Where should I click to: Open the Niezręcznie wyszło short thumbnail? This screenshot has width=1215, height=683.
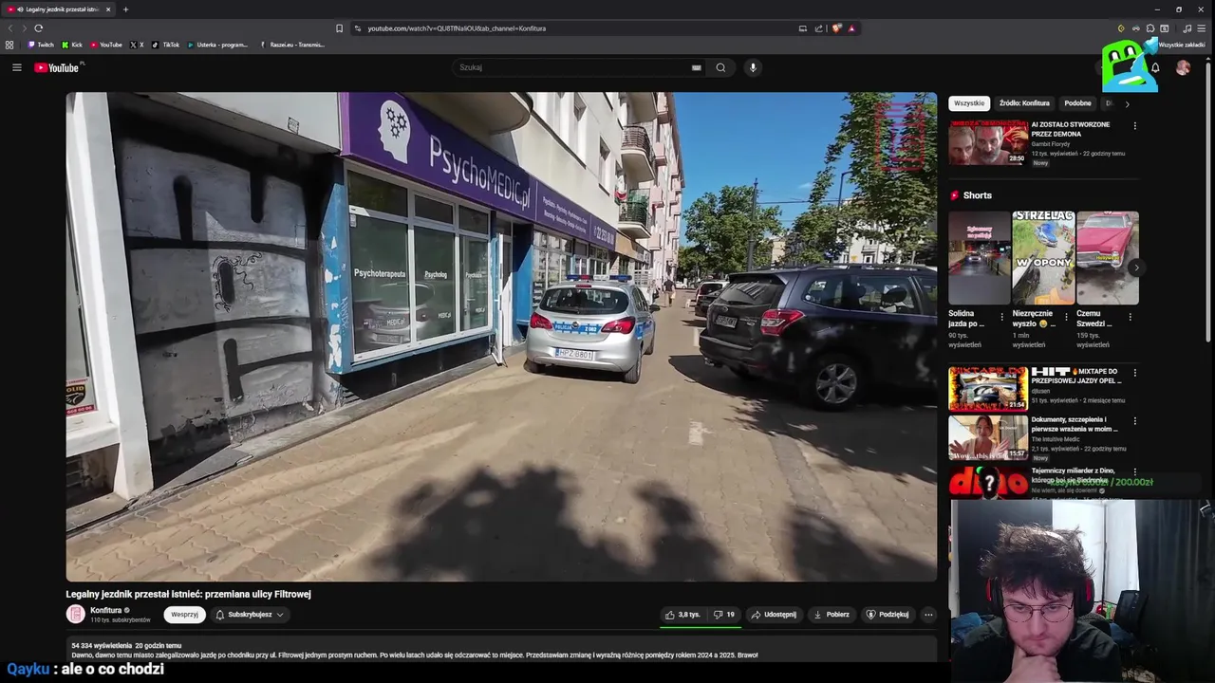click(x=1043, y=258)
